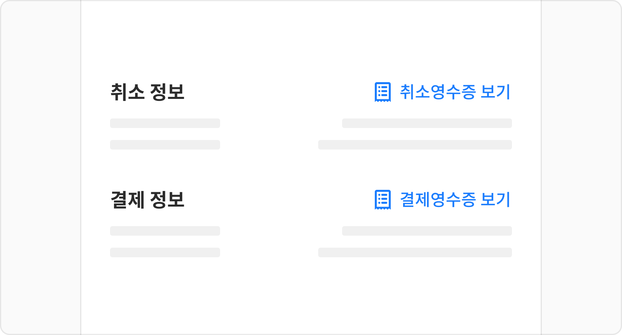Click the receipt icon beside 결제영수증 보기
Image resolution: width=622 pixels, height=335 pixels.
382,200
